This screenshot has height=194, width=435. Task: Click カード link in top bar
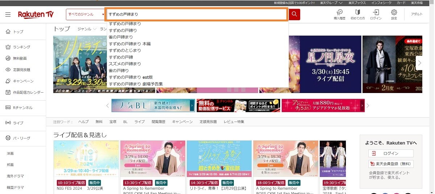point(401,3)
